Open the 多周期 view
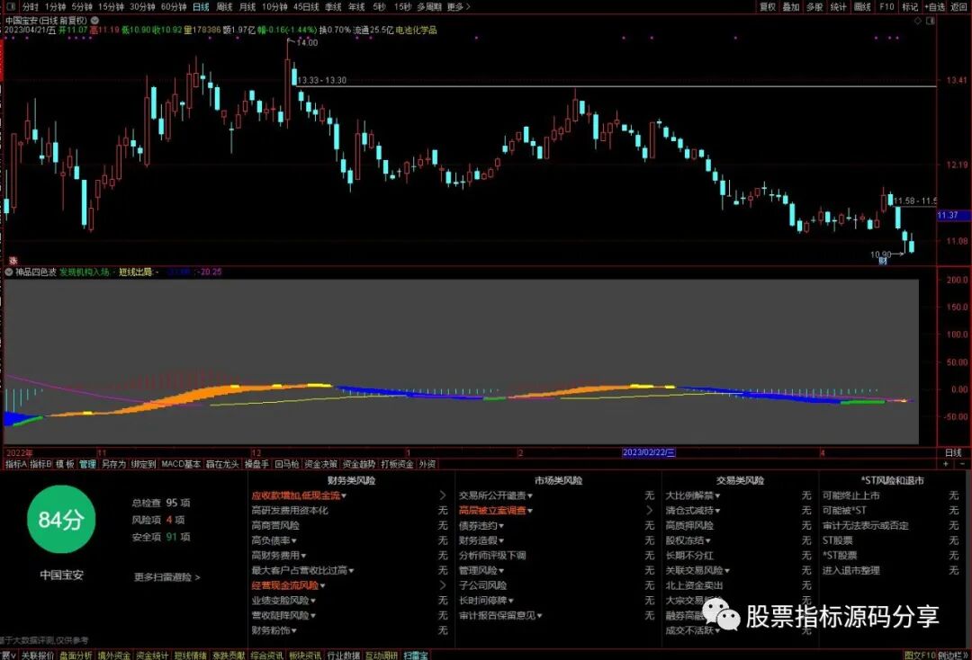 point(429,7)
